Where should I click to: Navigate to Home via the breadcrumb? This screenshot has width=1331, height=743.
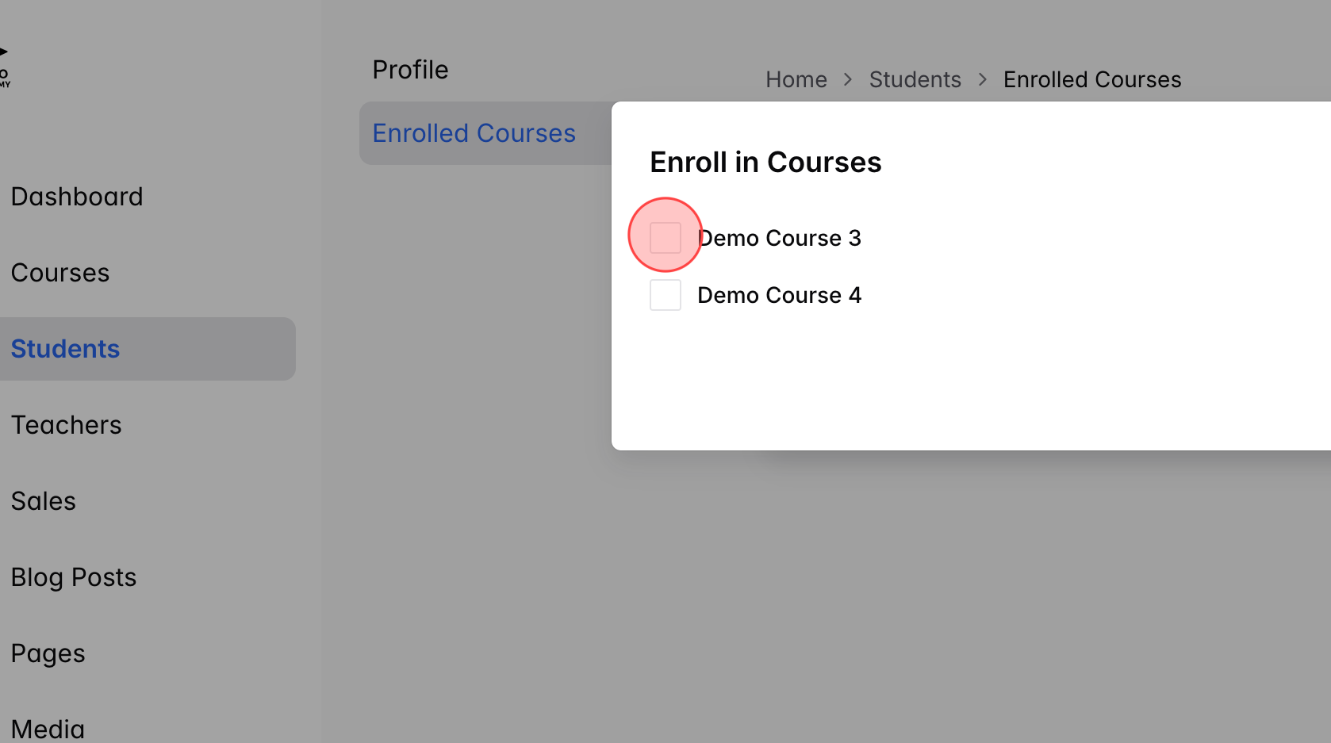point(796,79)
